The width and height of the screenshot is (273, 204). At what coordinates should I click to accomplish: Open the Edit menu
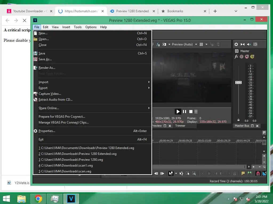[45, 27]
